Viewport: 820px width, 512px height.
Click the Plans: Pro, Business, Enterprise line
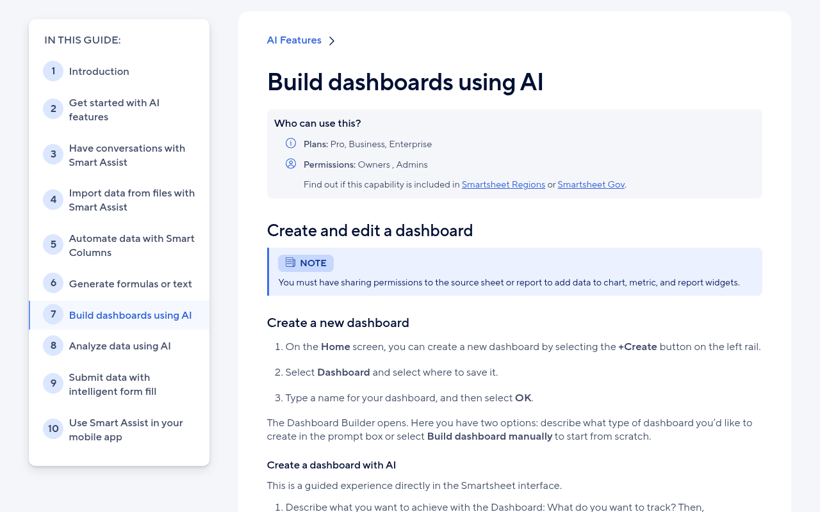click(368, 144)
